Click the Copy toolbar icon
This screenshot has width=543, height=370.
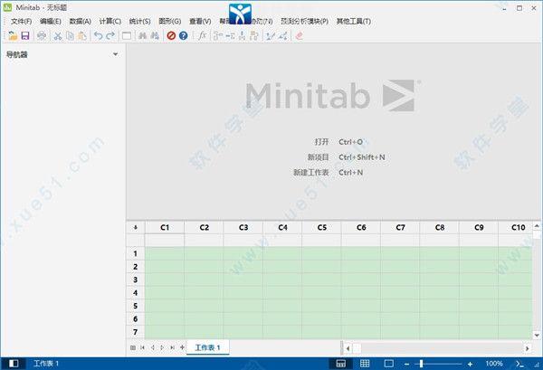[x=70, y=35]
